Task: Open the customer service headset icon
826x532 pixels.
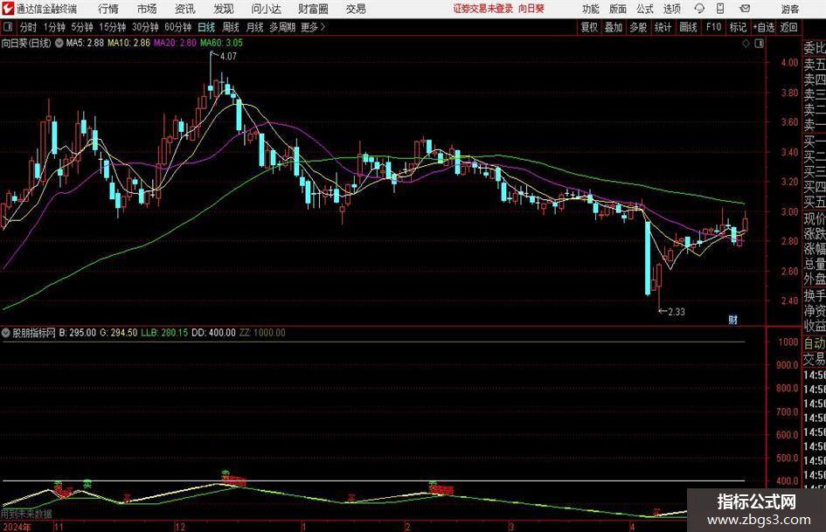Action: pos(699,9)
